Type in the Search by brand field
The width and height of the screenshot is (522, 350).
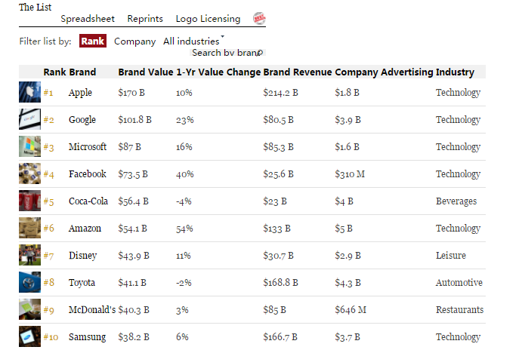pos(224,53)
